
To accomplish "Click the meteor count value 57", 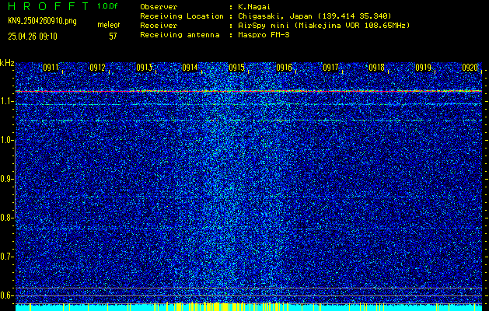I will click(x=113, y=37).
